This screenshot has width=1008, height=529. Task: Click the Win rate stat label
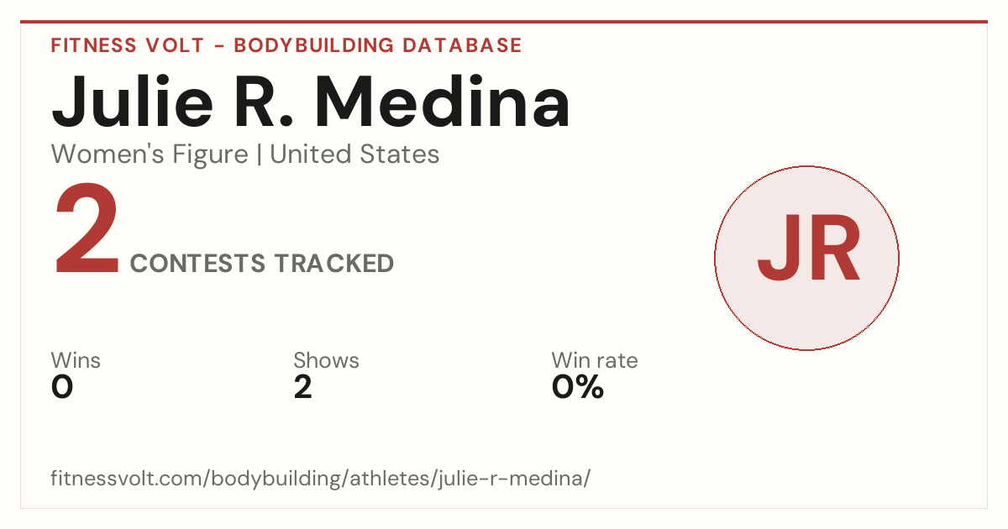coord(595,361)
